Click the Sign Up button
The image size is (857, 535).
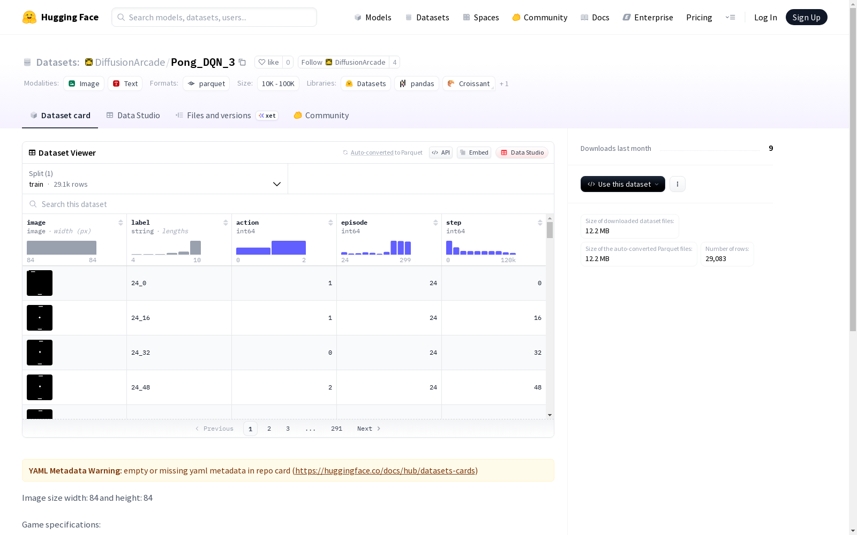[x=807, y=17]
